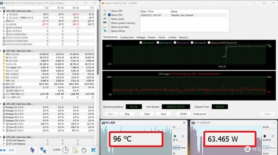Click the cache icon beside Stress cache
The image size is (278, 155).
coord(105,19)
